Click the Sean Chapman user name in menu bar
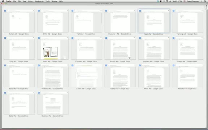The height and width of the screenshot is (130, 208). (193, 1)
